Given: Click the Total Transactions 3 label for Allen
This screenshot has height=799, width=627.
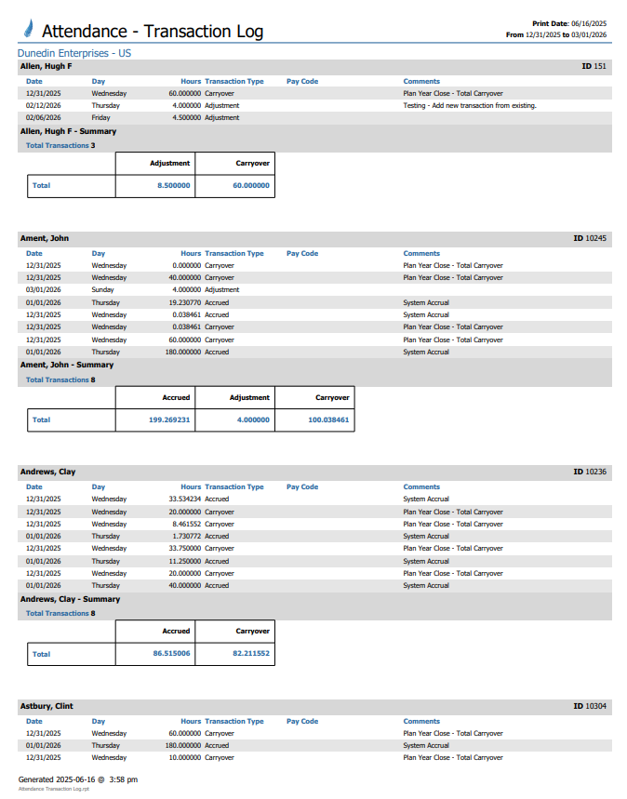Looking at the screenshot, I should [60, 145].
